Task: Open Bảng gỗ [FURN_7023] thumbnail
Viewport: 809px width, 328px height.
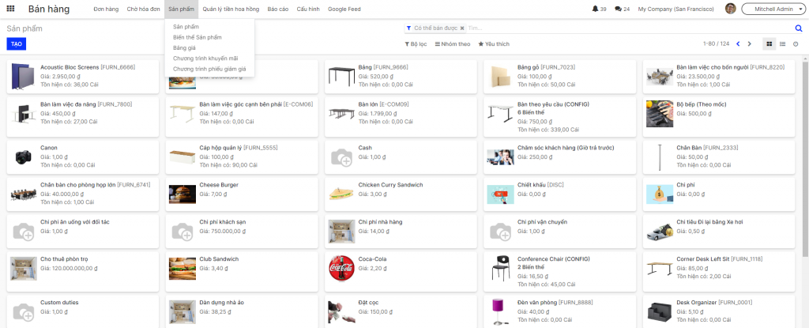Action: click(x=500, y=77)
